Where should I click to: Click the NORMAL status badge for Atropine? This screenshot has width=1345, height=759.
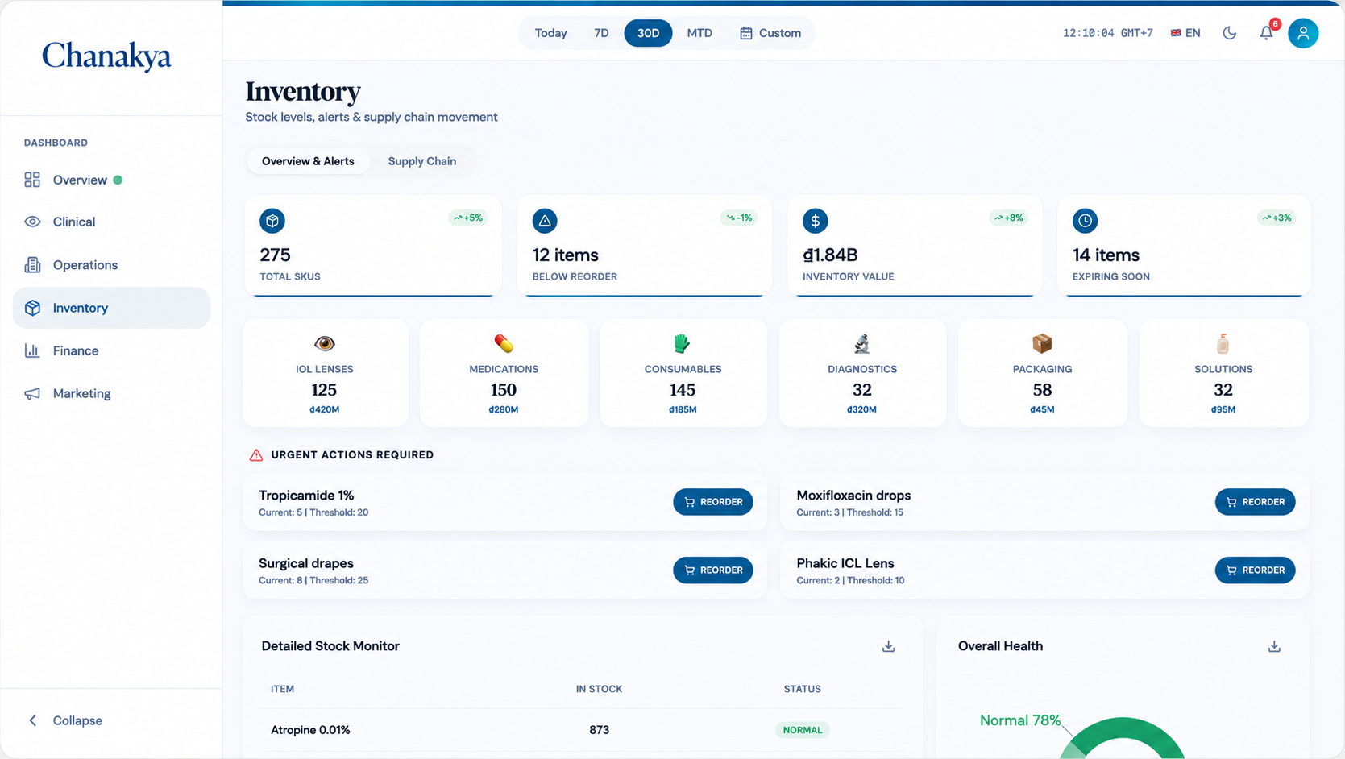803,730
